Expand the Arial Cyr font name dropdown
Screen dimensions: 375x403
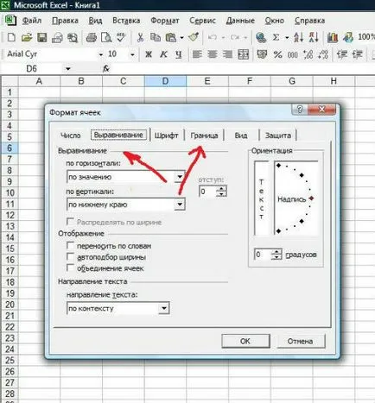[x=100, y=54]
